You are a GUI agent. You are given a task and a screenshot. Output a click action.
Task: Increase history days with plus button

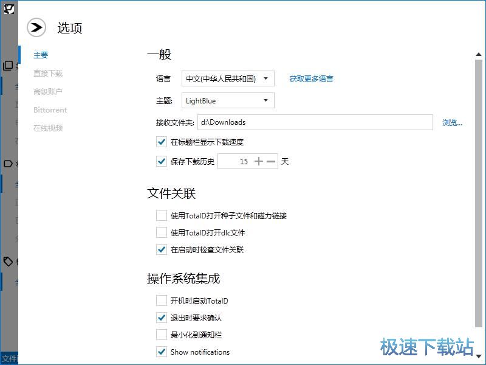coord(259,161)
